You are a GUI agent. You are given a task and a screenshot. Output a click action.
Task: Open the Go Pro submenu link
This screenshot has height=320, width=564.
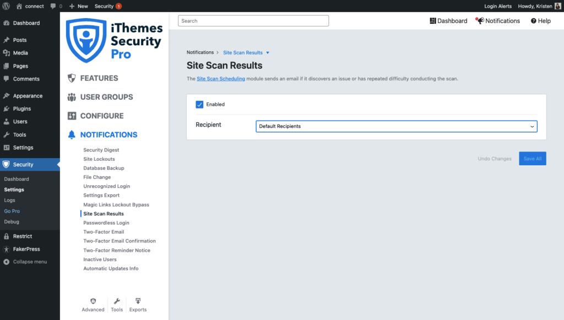point(12,211)
